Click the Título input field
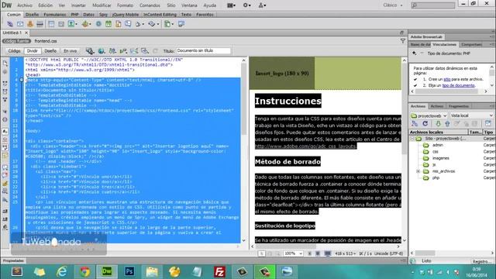This screenshot has height=279, width=496. [x=203, y=50]
